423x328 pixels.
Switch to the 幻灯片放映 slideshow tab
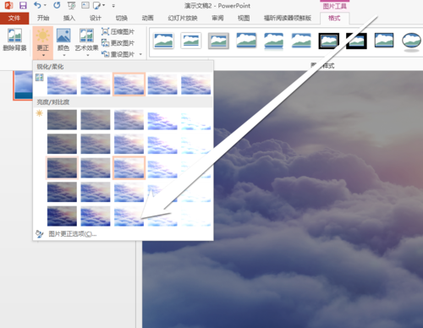[x=183, y=18]
